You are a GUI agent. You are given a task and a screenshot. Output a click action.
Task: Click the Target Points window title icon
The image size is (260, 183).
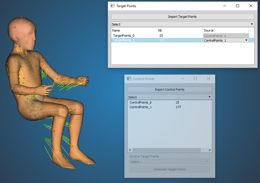click(x=112, y=6)
